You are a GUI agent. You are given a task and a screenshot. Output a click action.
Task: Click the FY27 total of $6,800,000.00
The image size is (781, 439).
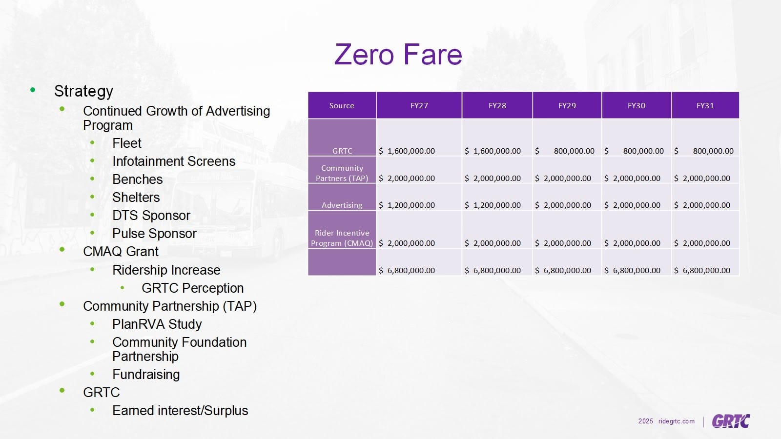click(x=407, y=270)
